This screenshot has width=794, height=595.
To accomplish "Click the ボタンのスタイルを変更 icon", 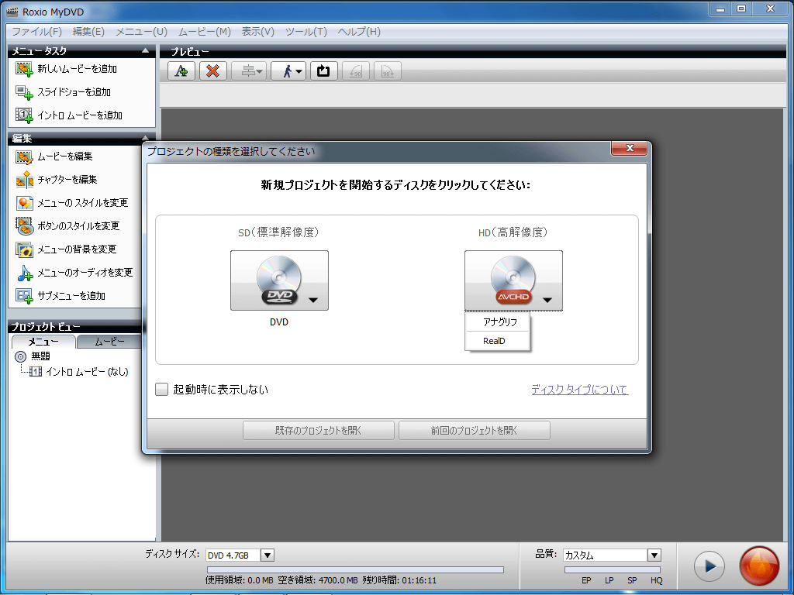I will (x=24, y=226).
